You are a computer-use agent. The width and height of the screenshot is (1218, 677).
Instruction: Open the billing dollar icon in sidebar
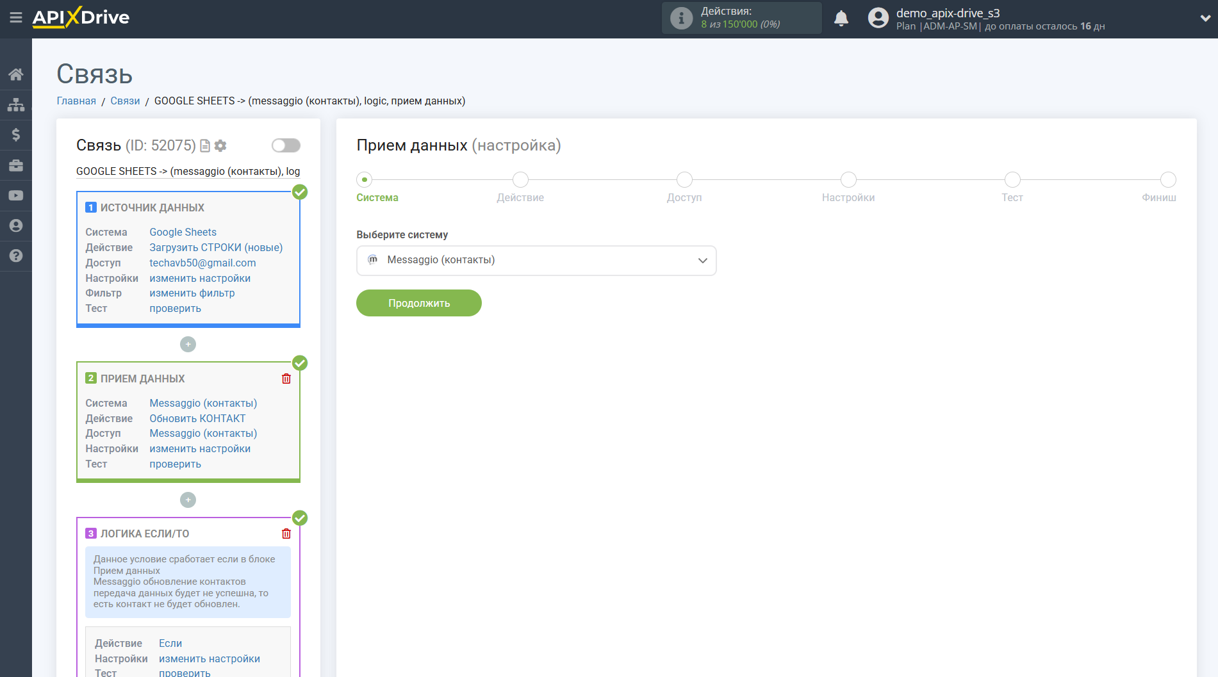pyautogui.click(x=16, y=135)
